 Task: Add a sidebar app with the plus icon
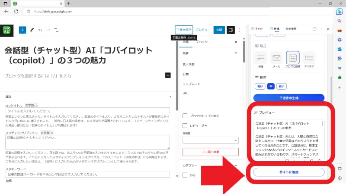[340, 88]
